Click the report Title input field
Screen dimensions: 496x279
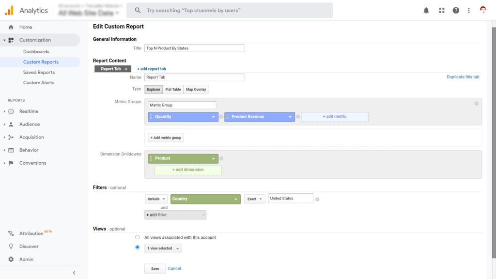pyautogui.click(x=194, y=48)
